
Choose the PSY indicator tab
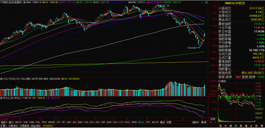148,122
